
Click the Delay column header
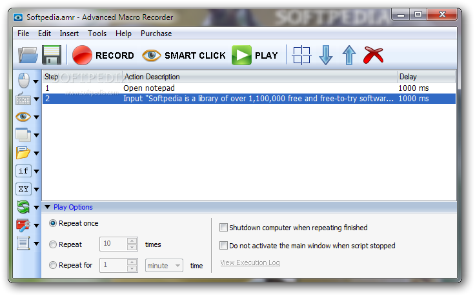[426, 77]
